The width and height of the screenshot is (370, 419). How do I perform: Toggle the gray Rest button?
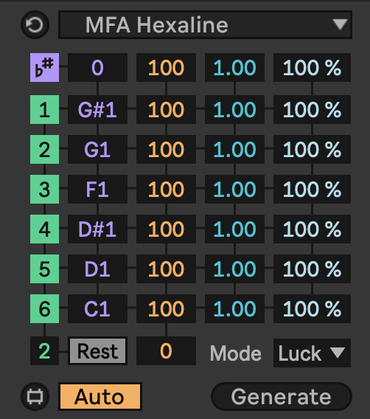[97, 351]
